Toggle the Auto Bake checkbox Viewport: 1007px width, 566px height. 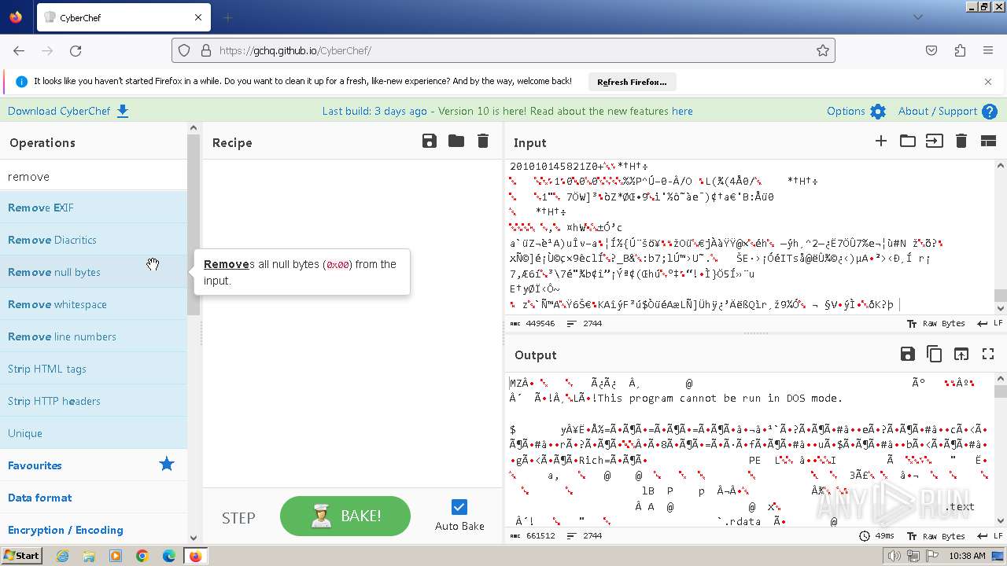pyautogui.click(x=459, y=507)
